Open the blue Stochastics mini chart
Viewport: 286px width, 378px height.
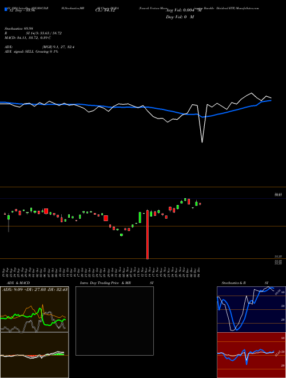pyautogui.click(x=251, y=309)
